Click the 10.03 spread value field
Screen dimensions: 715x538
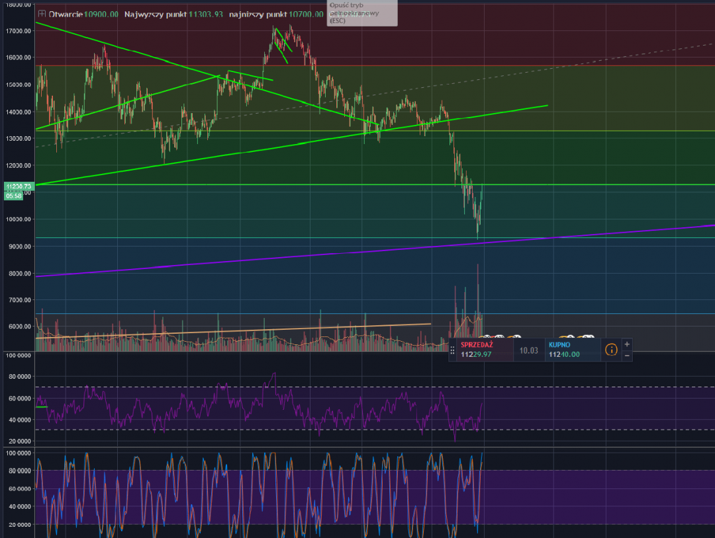[529, 350]
